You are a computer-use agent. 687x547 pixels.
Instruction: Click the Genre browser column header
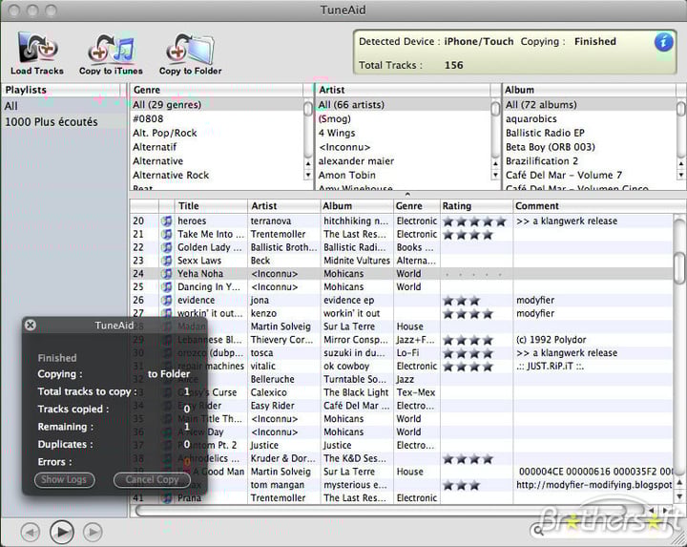(217, 90)
